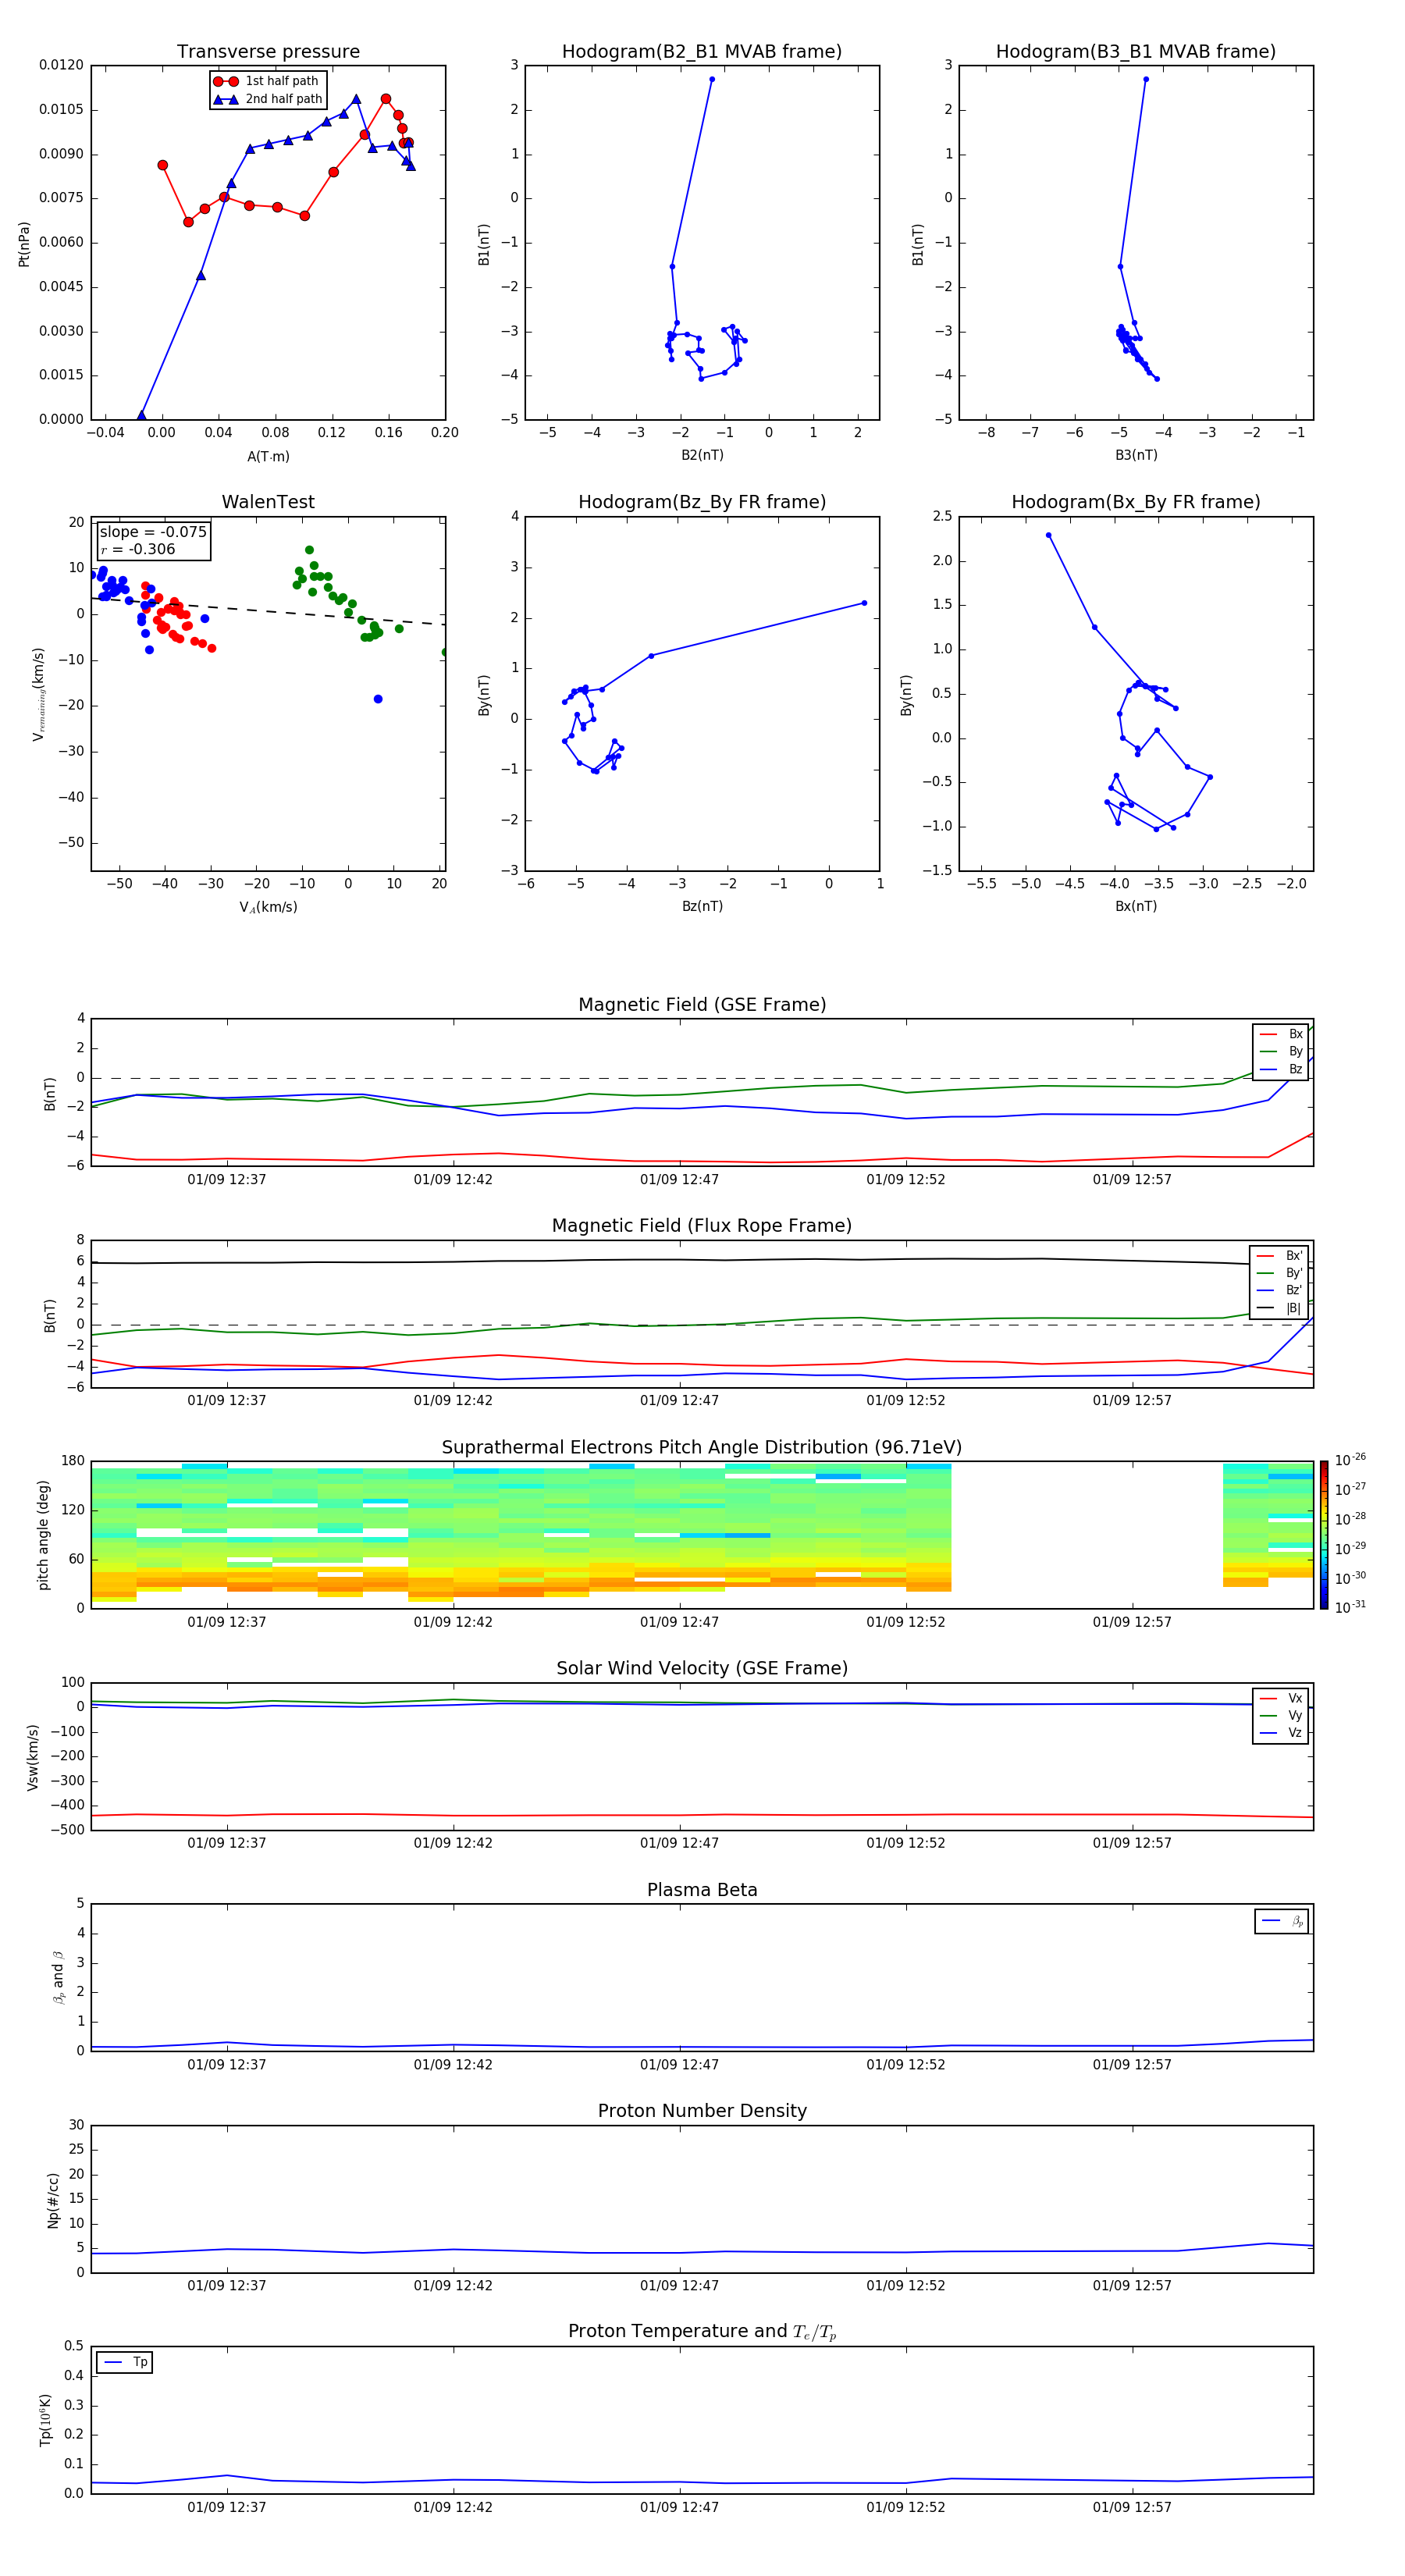The height and width of the screenshot is (2576, 1405).
Task: Click the pitch angle colorbar scale
Action: pyautogui.click(x=1324, y=1535)
